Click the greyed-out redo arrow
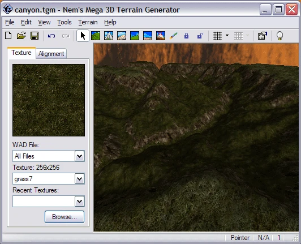The width and height of the screenshot is (301, 244). (66, 36)
